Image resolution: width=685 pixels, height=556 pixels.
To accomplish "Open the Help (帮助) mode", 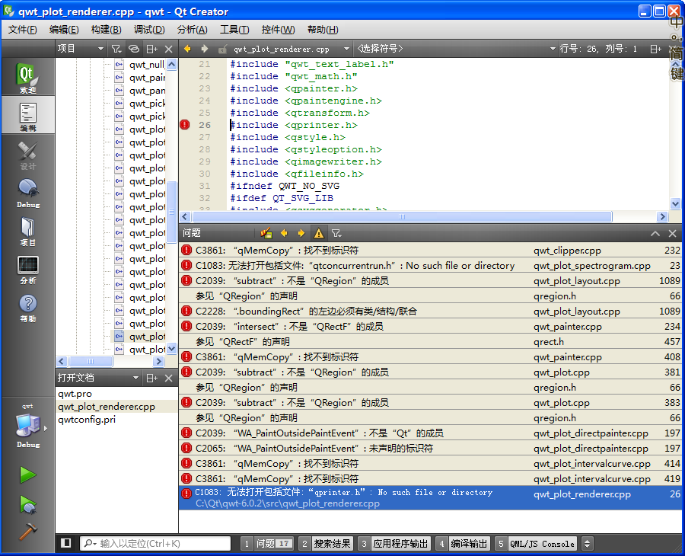I will (27, 308).
